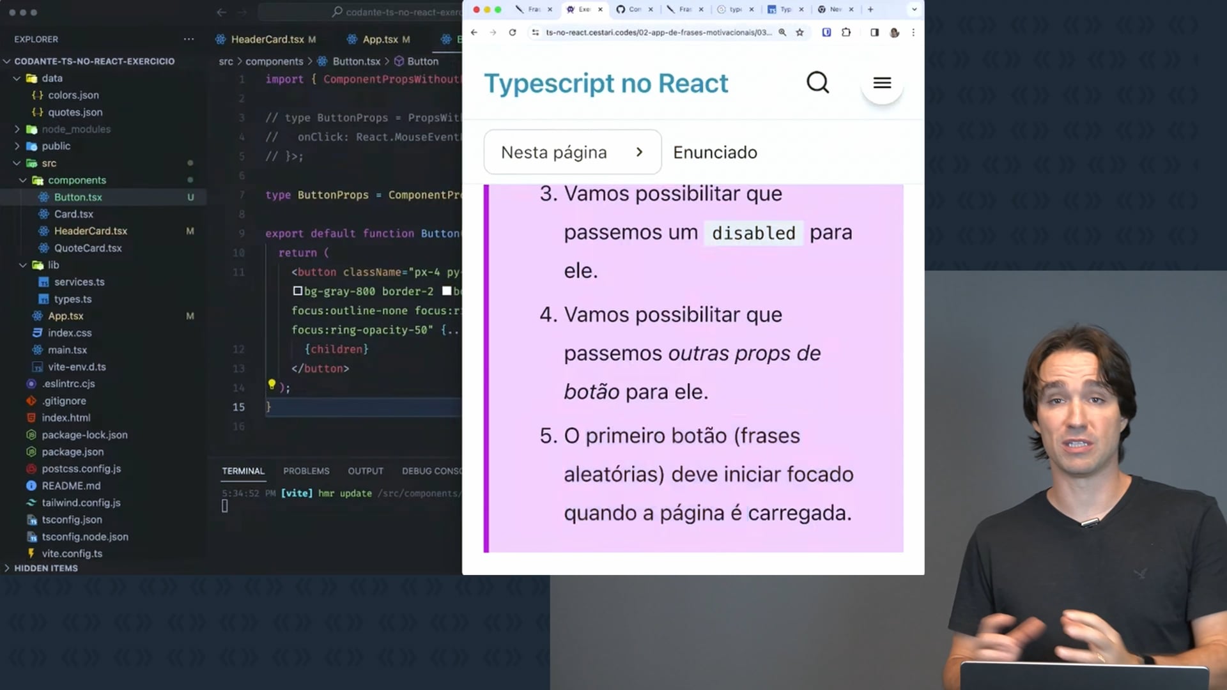The image size is (1227, 690).
Task: Open the Chrome three-dot menu
Action: [x=913, y=33]
